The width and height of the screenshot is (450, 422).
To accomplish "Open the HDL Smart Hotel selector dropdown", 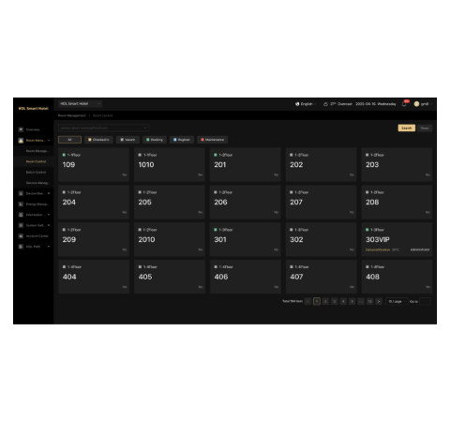I will tap(80, 104).
